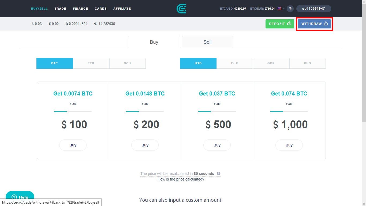The width and height of the screenshot is (366, 206).
Task: Switch to the Sell tab
Action: coord(207,42)
